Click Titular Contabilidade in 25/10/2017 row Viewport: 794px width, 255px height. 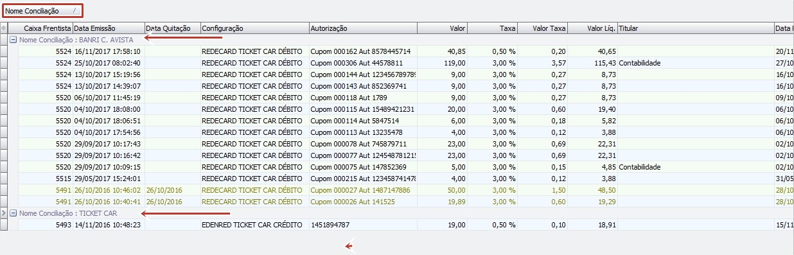tap(696, 62)
